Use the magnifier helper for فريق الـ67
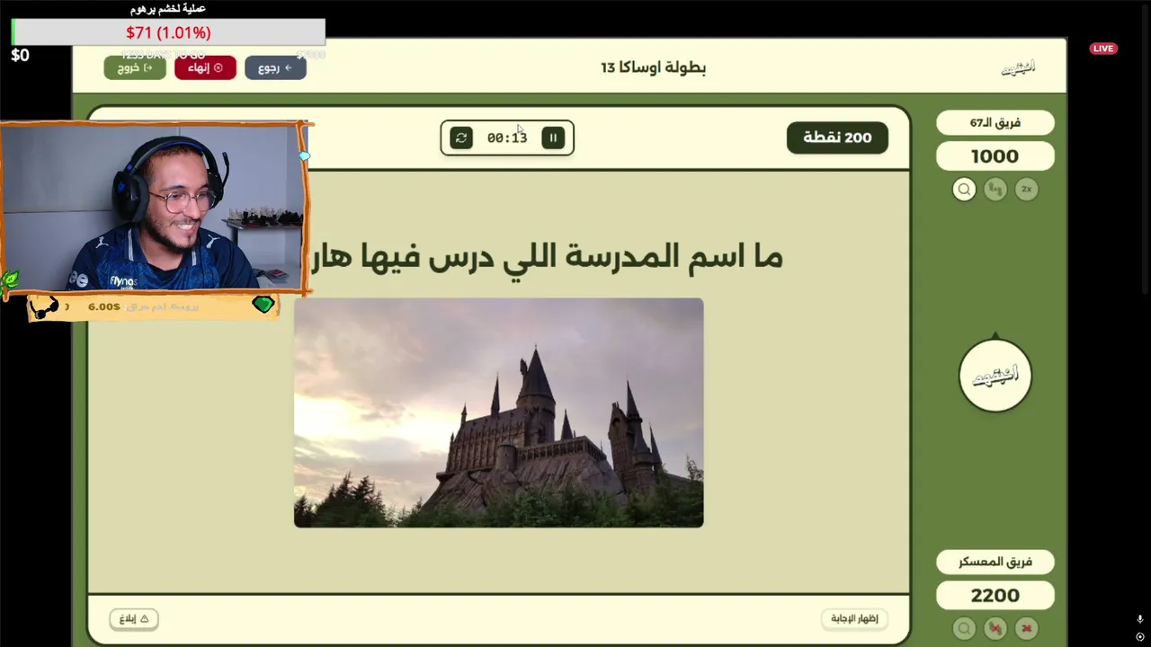Screen dimensions: 1151x647 click(x=964, y=190)
